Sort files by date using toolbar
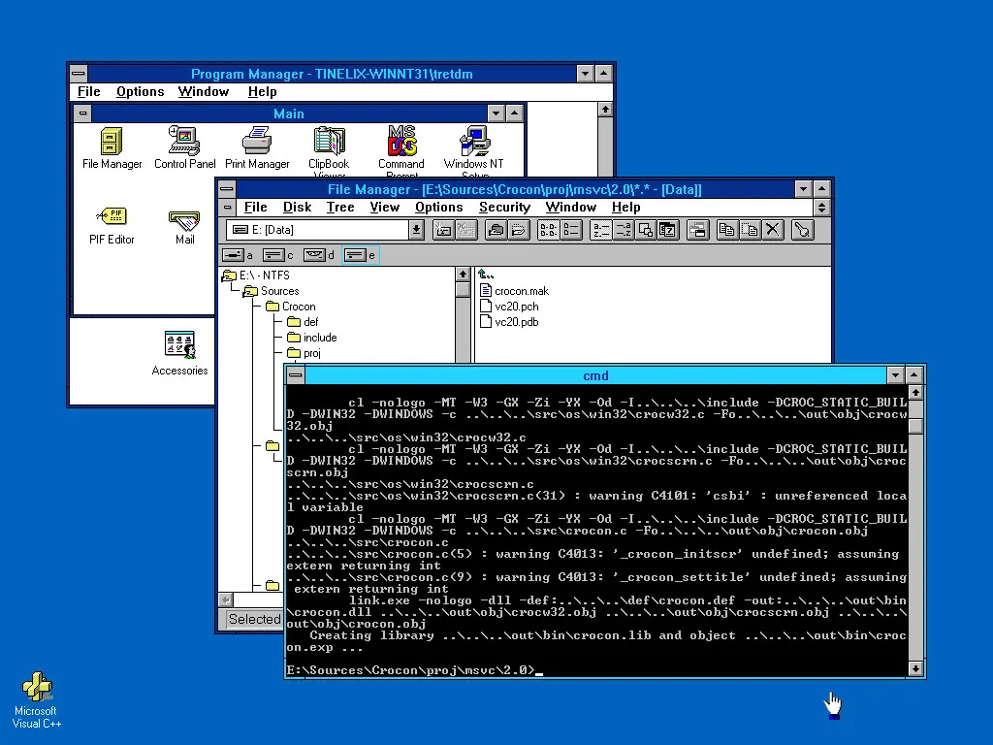The width and height of the screenshot is (993, 745). coord(667,230)
